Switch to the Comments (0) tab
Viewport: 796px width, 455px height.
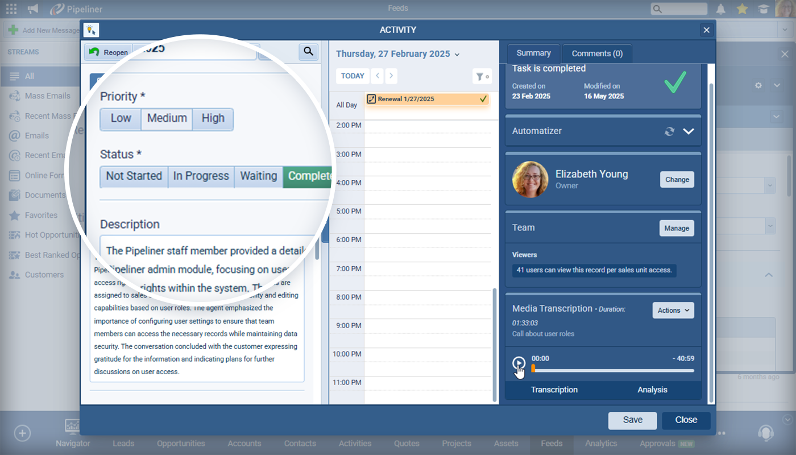click(x=597, y=53)
